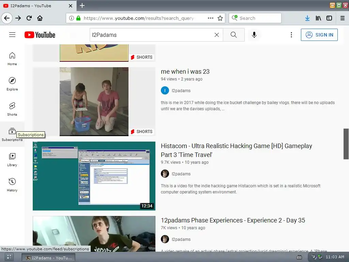Open the browser downloads panel
This screenshot has height=262, width=349.
(x=307, y=18)
